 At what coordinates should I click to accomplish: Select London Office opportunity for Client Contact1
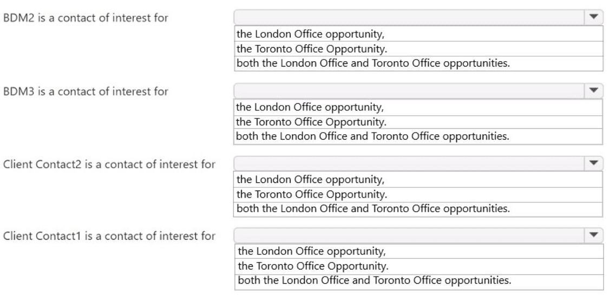click(418, 251)
